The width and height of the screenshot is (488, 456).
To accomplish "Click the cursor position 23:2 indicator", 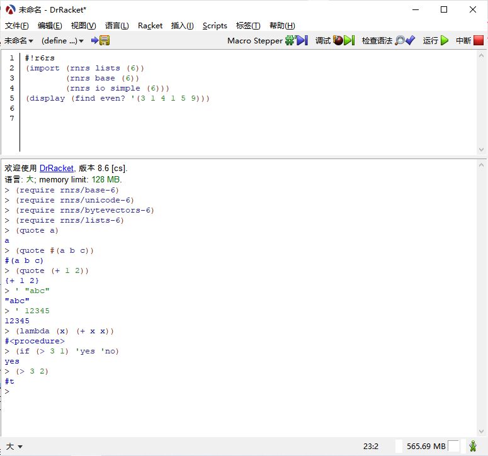I will click(370, 447).
